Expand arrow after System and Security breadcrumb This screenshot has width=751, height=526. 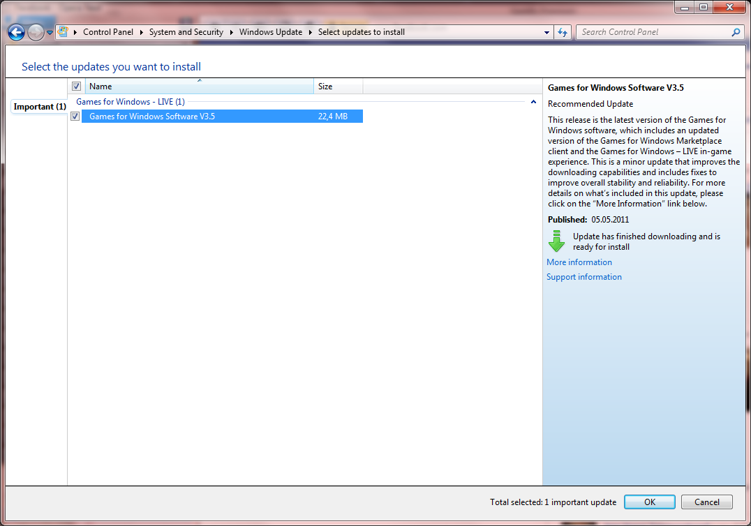pyautogui.click(x=231, y=32)
